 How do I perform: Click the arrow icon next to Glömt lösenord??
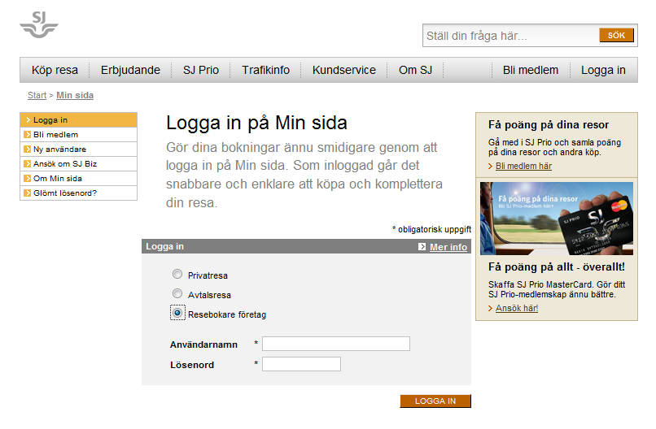tap(27, 193)
